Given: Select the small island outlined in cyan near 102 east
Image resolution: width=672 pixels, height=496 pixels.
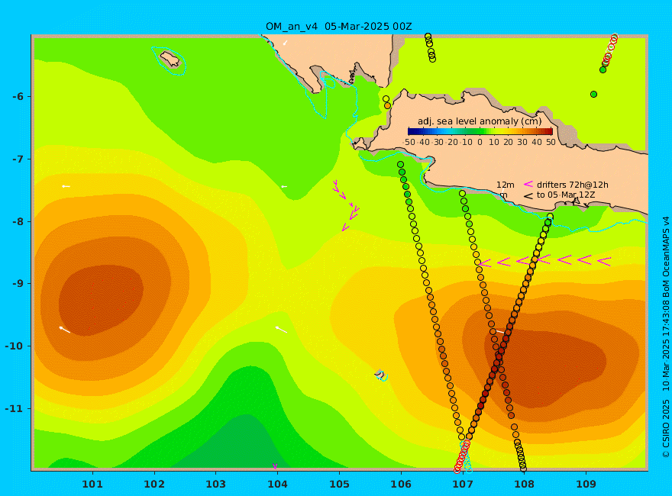Looking at the screenshot, I should point(170,60).
